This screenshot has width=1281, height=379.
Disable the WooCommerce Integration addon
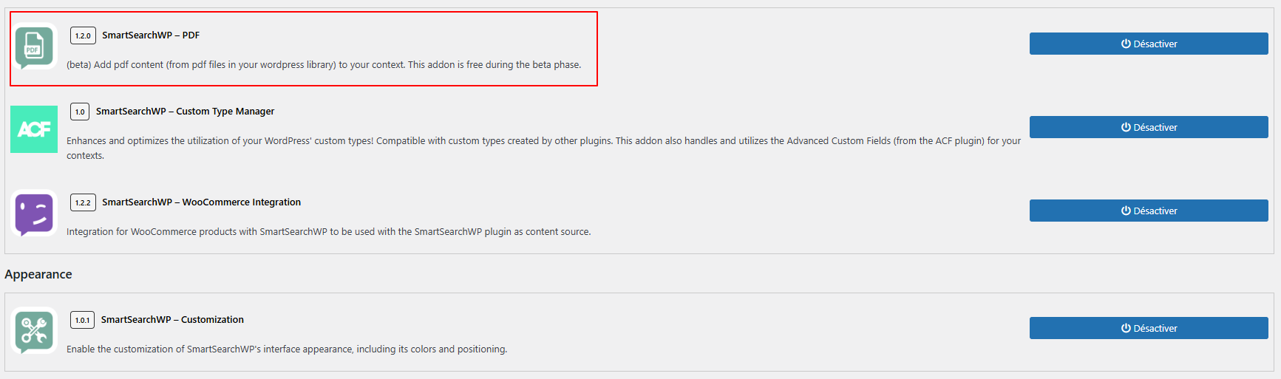point(1149,211)
